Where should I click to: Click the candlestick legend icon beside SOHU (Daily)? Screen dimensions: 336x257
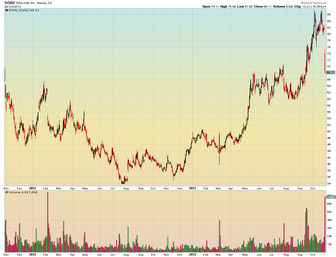click(x=6, y=10)
